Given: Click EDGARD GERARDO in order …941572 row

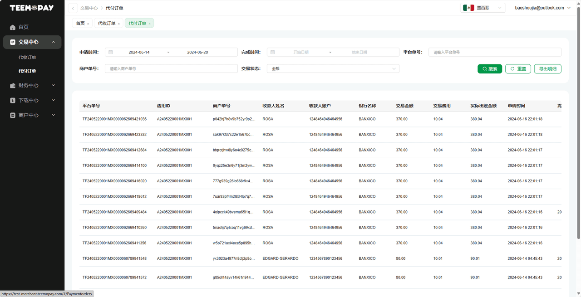Looking at the screenshot, I should tap(281, 278).
